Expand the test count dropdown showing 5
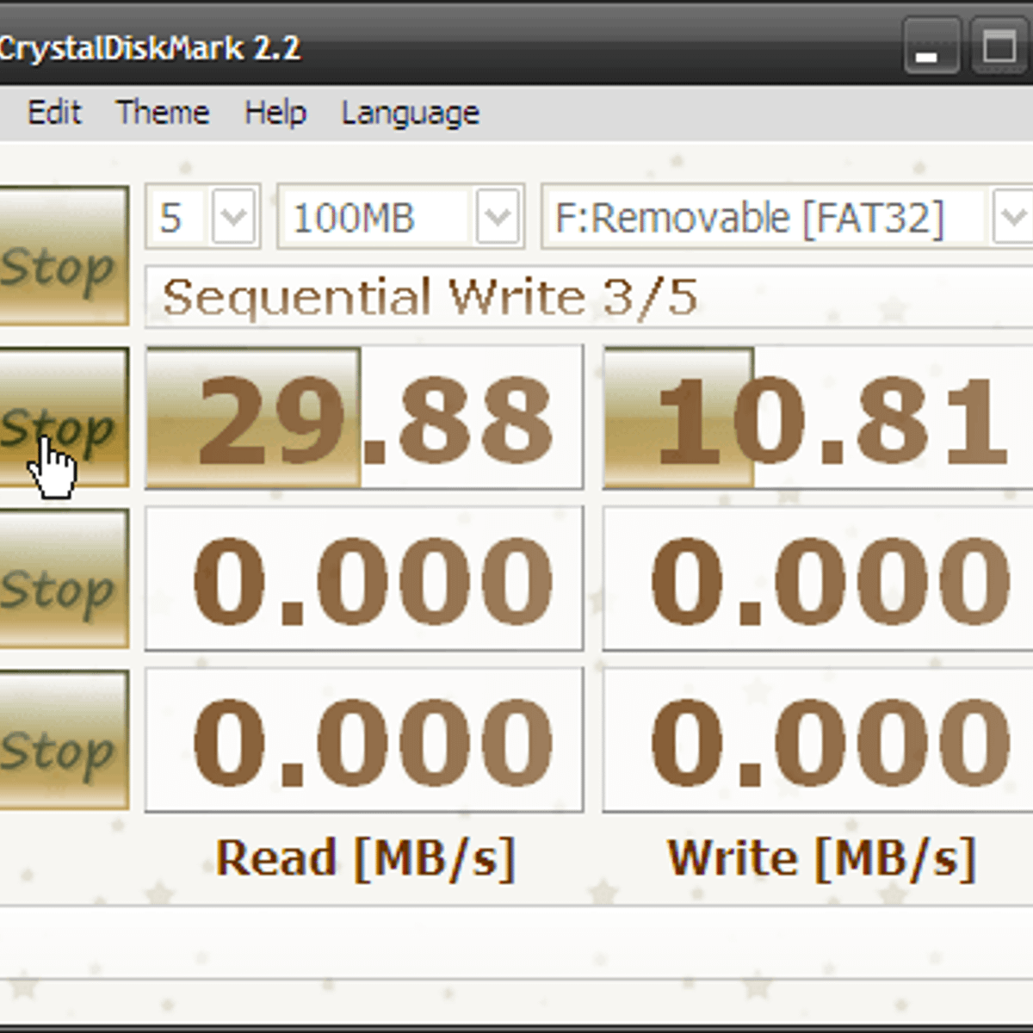The width and height of the screenshot is (1033, 1033). [234, 217]
